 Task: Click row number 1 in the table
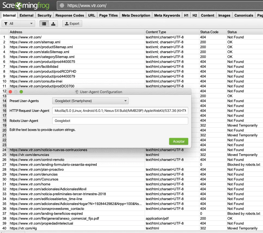pyautogui.click(x=4, y=37)
